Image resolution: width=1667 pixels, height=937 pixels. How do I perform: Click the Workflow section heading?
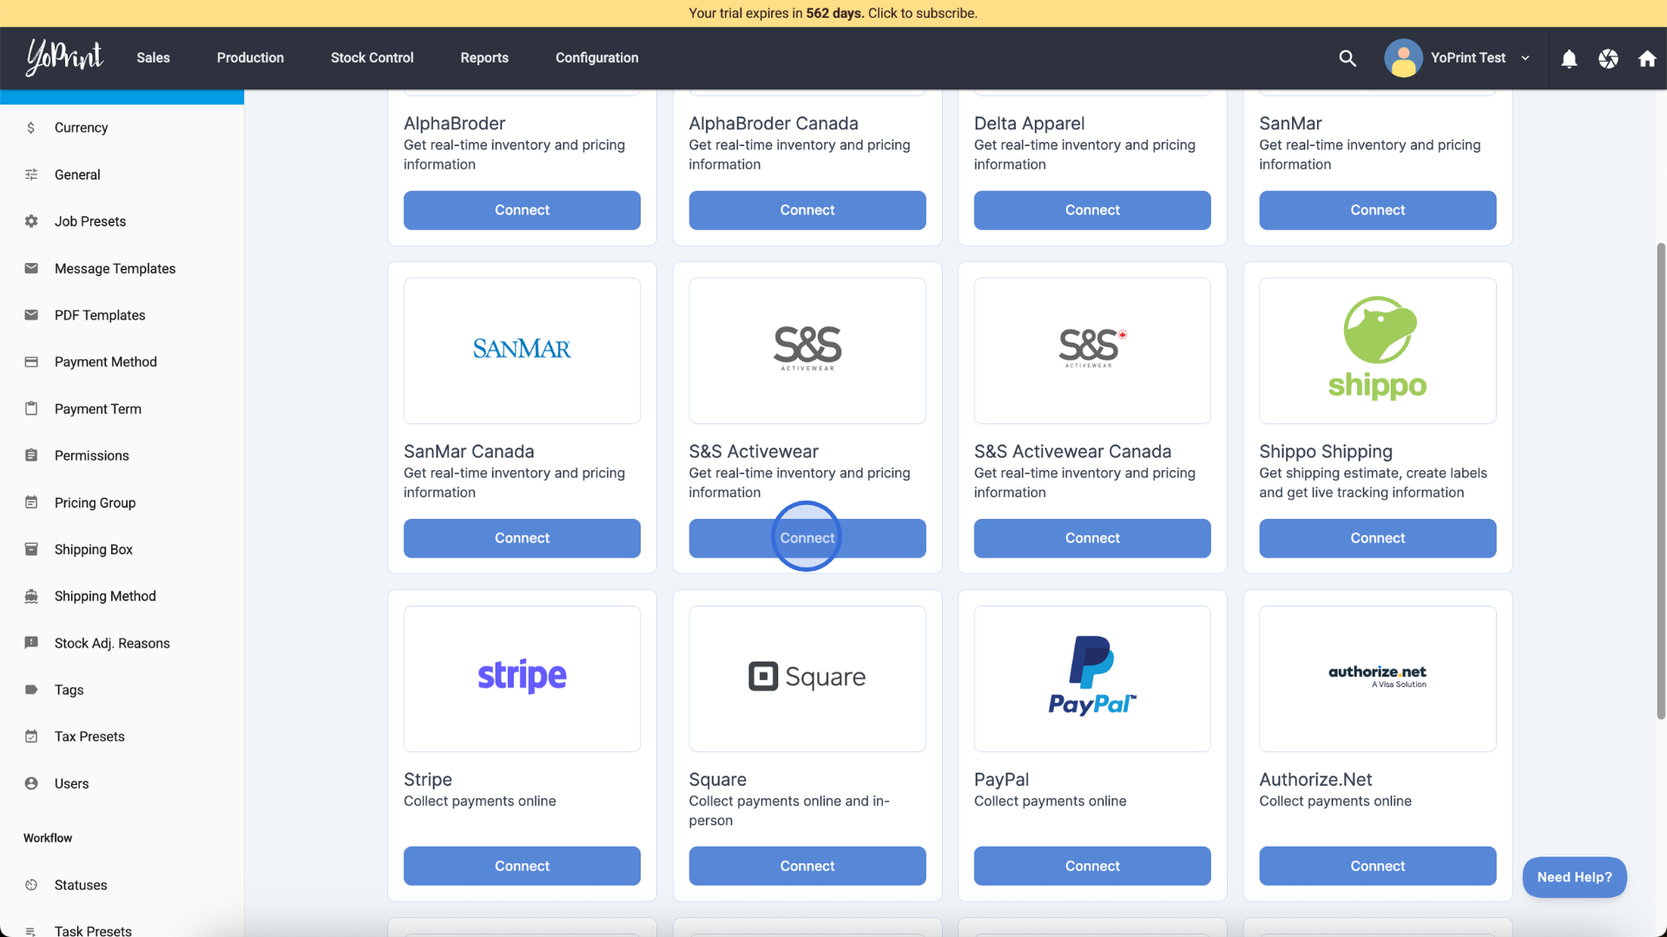[x=48, y=838]
